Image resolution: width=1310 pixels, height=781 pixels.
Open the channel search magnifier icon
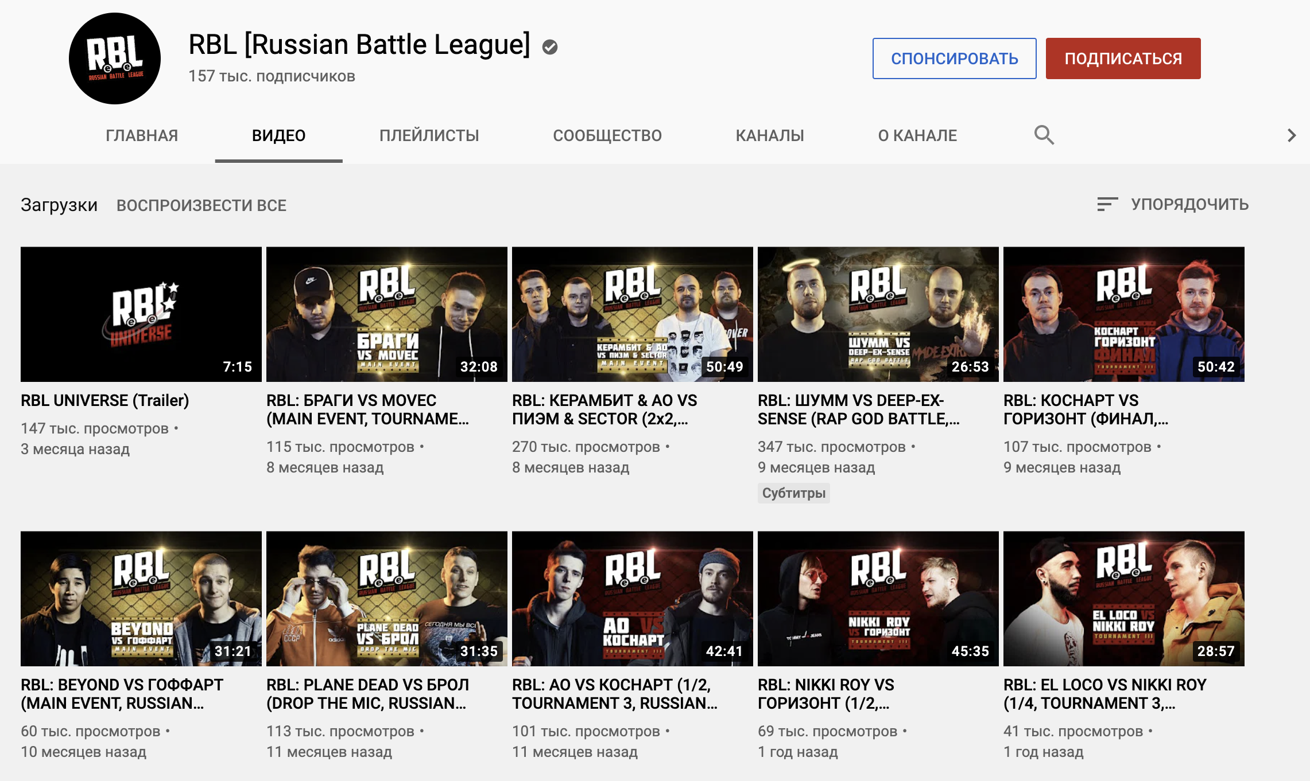tap(1044, 135)
